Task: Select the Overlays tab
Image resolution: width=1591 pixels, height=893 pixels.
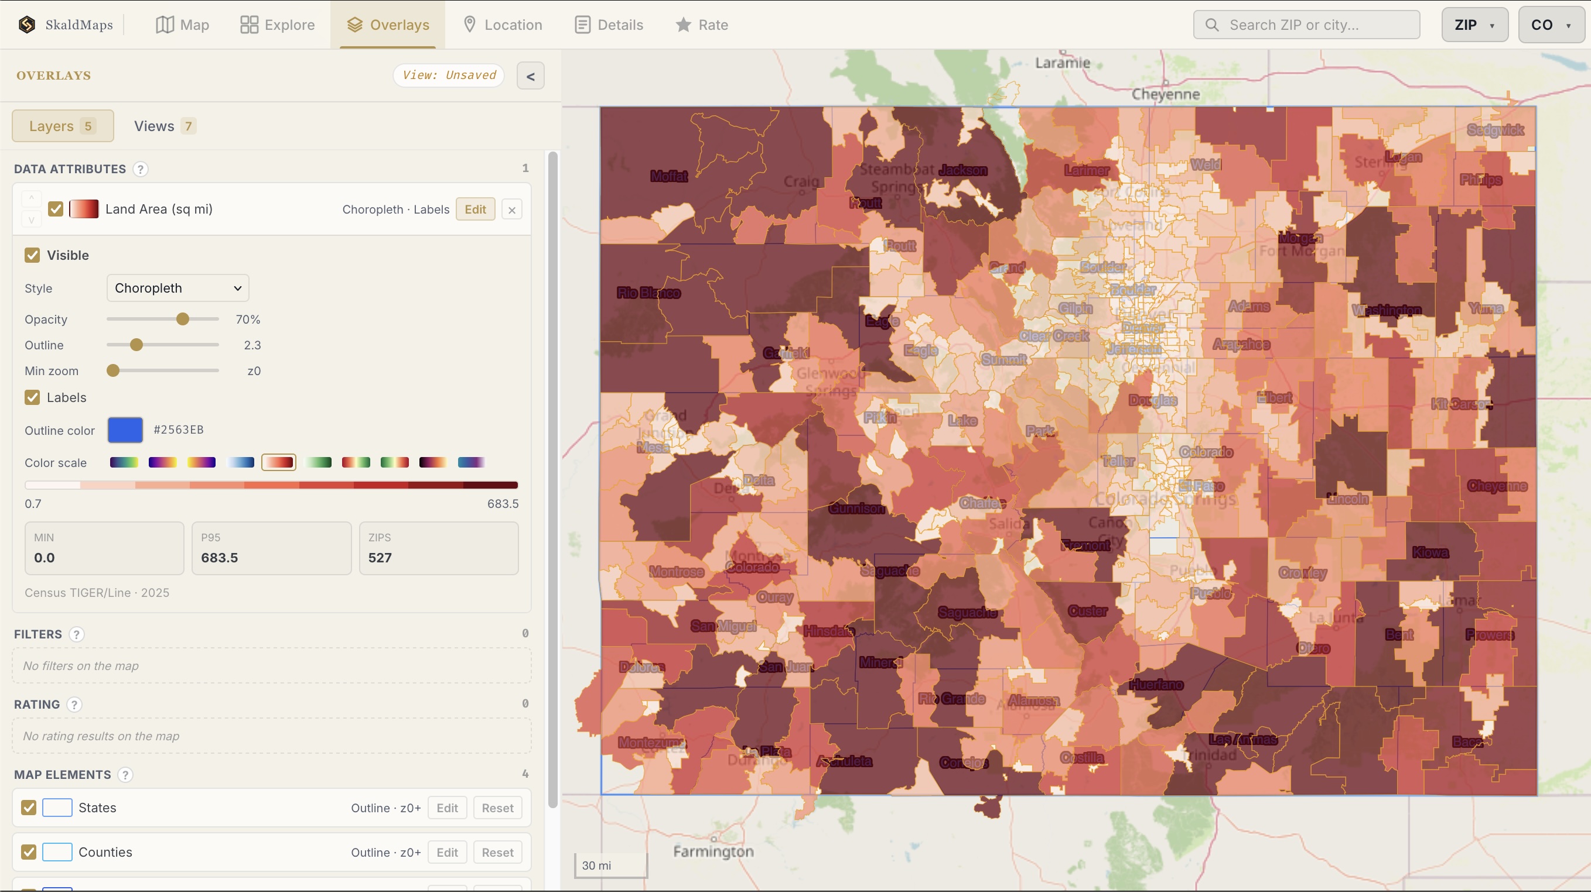Action: click(x=388, y=25)
